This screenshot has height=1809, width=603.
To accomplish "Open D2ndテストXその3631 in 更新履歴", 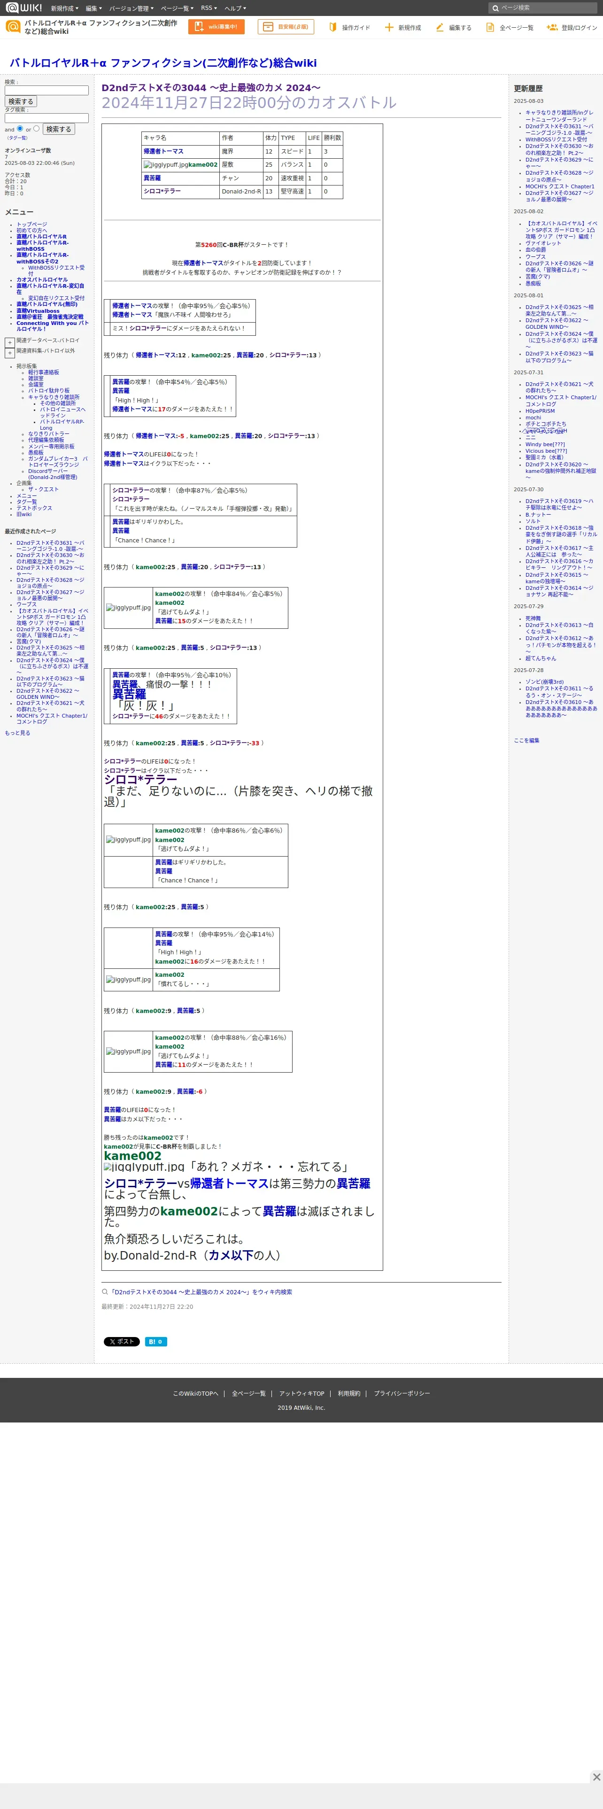I will tap(559, 130).
